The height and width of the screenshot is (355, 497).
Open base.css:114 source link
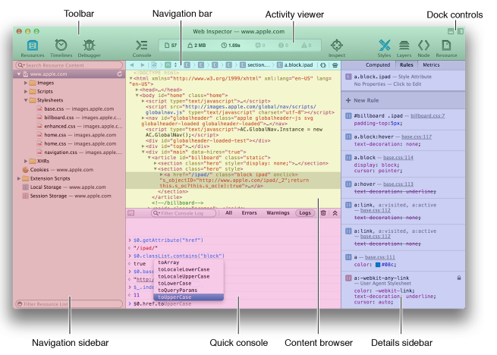(398, 158)
